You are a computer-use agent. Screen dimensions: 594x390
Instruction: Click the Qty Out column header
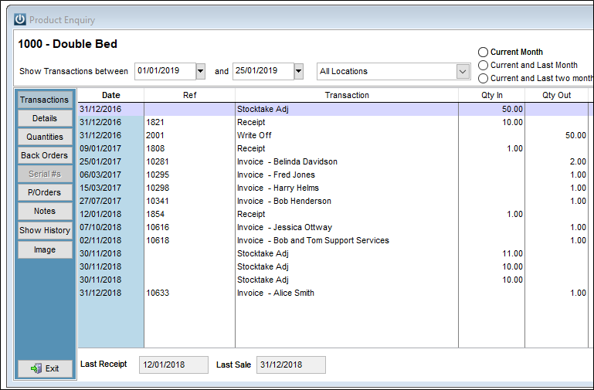tap(556, 95)
